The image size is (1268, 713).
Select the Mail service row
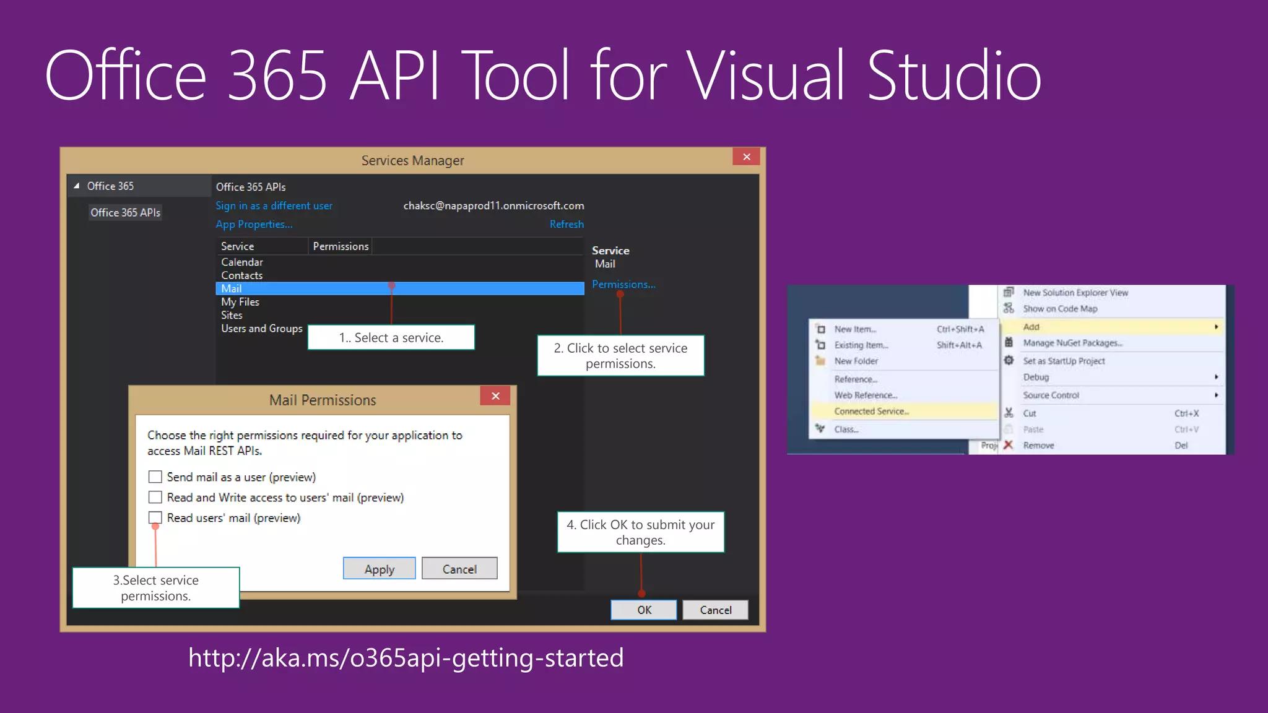tap(400, 288)
